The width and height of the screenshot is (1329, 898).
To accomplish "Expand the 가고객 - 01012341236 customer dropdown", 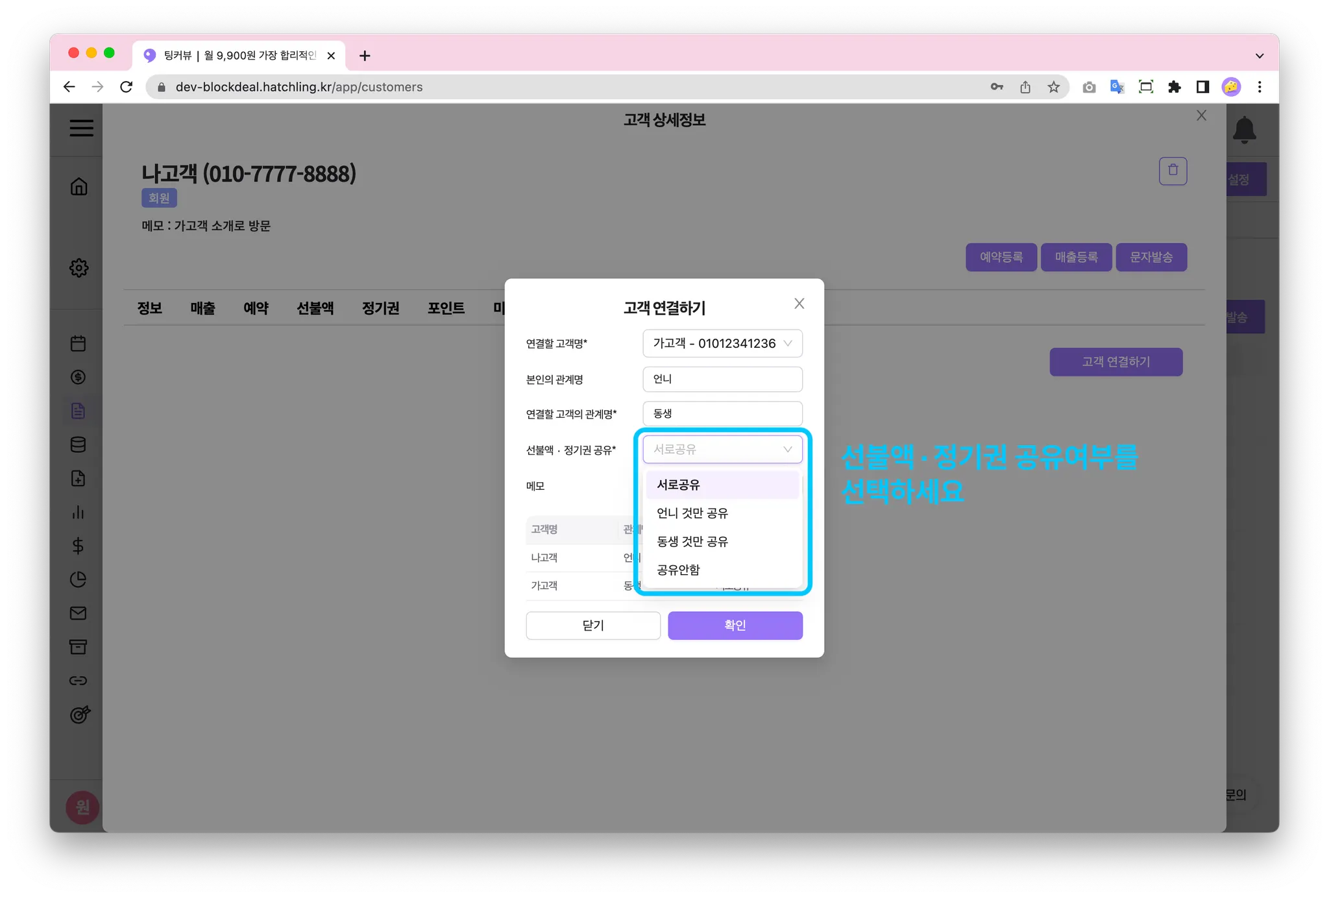I will (x=722, y=343).
